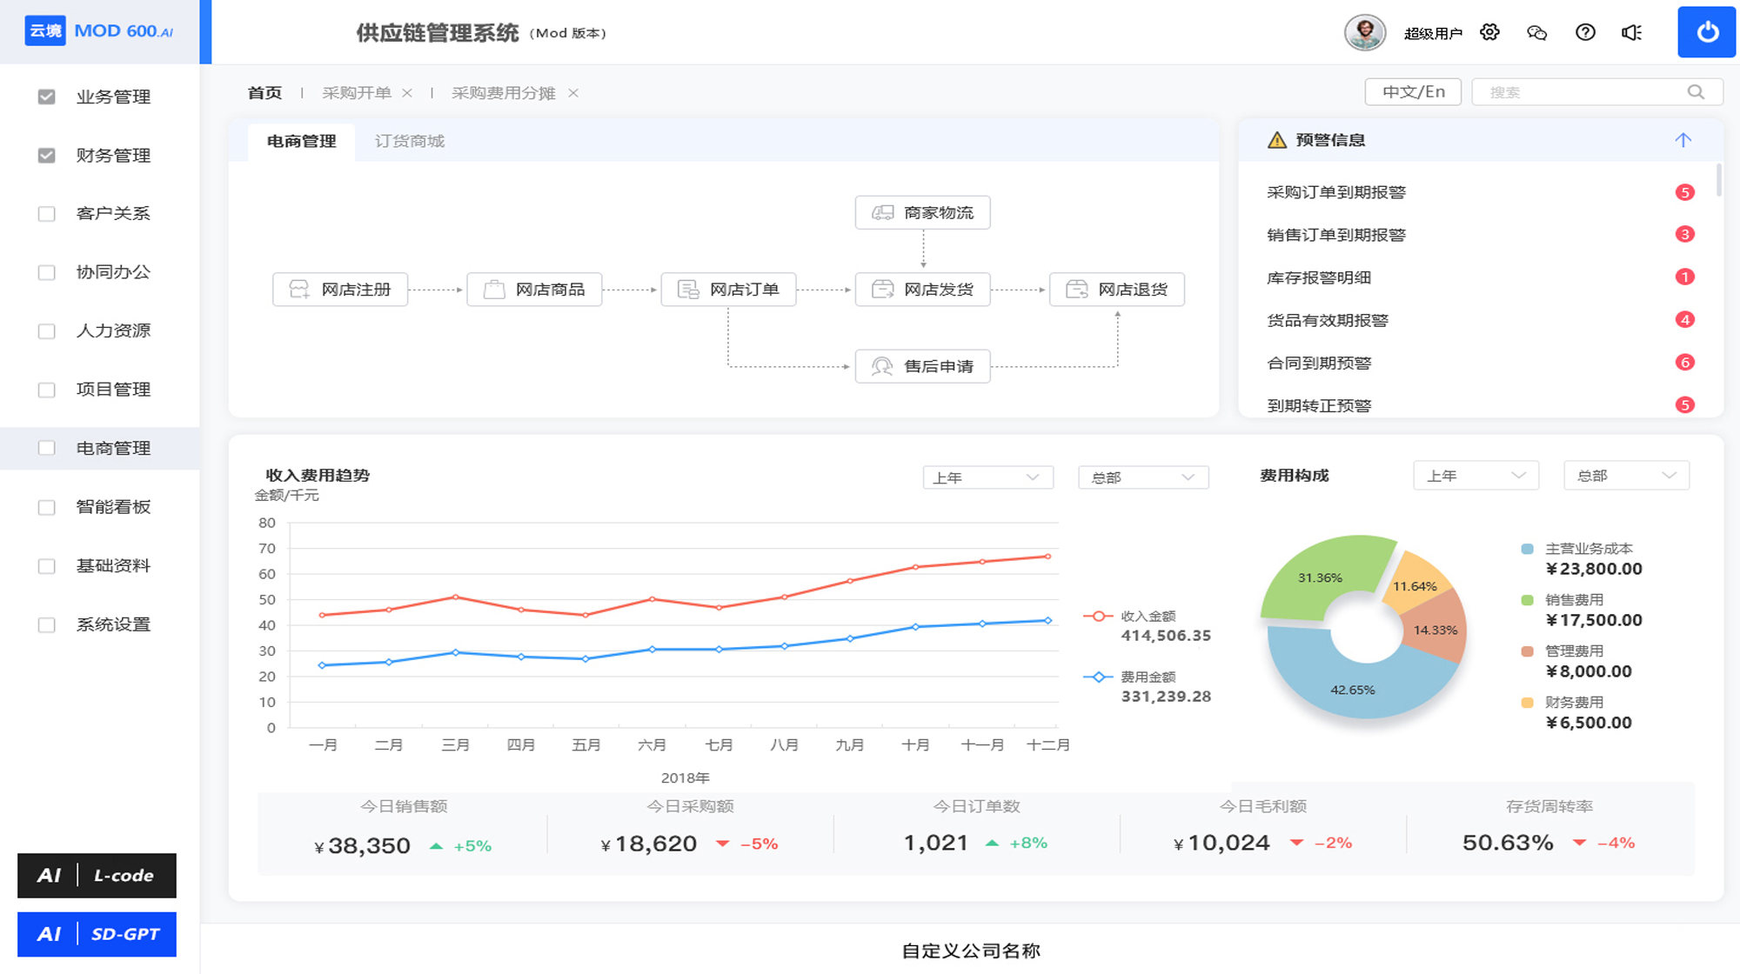Screen dimensions: 1740x974
Task: Click the warning triangle icon
Action: point(1276,140)
